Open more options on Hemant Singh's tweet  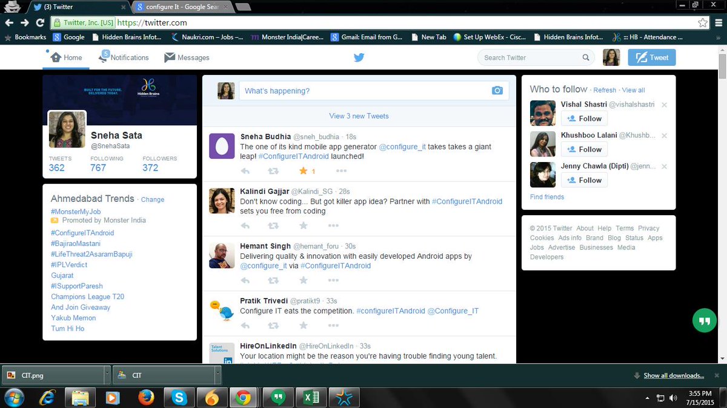pos(333,280)
